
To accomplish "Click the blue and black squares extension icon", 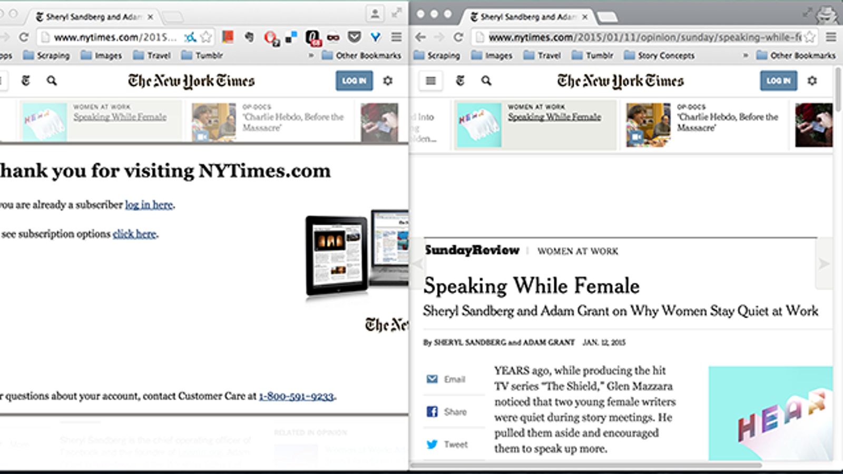I will pyautogui.click(x=291, y=37).
